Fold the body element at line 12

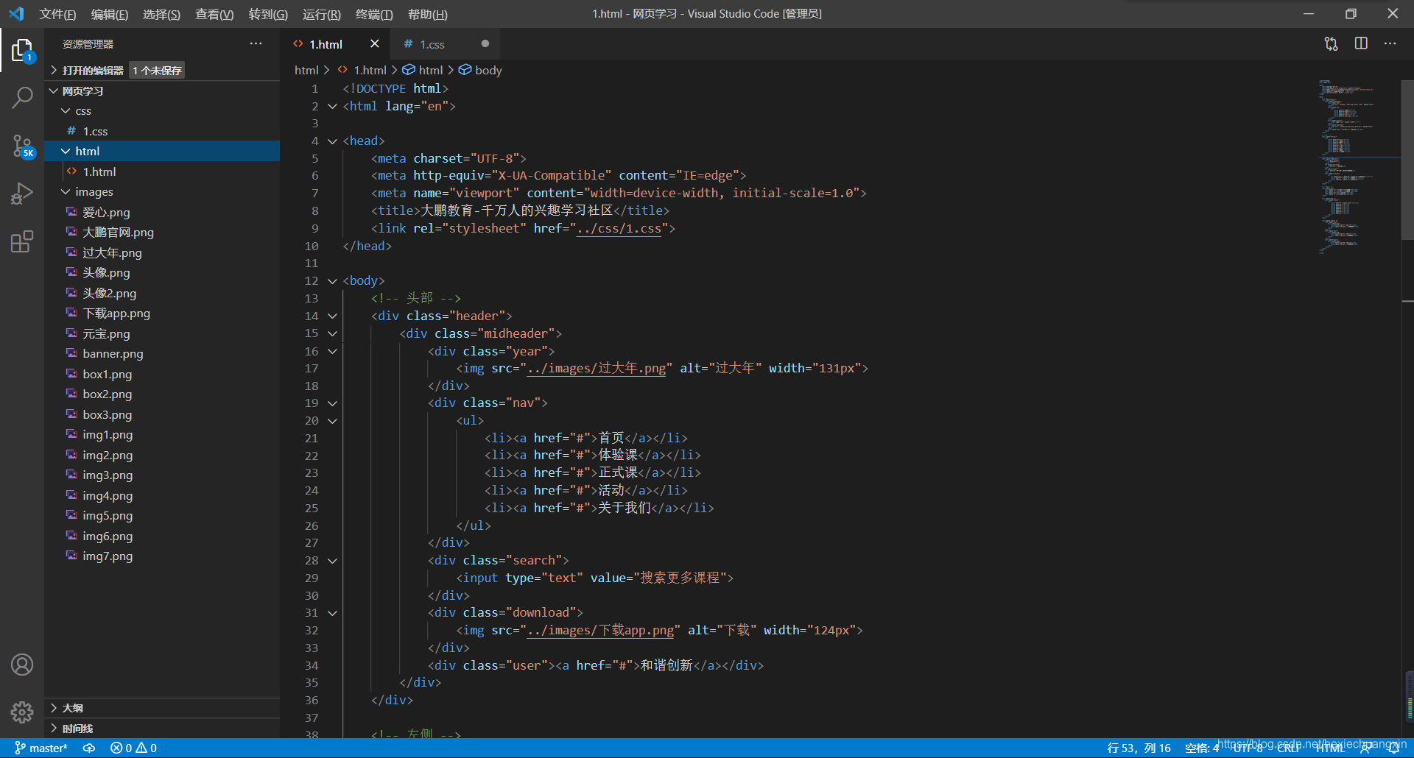(x=332, y=280)
